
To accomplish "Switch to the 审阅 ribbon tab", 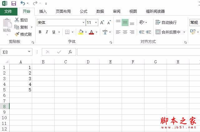I will 117,11.
